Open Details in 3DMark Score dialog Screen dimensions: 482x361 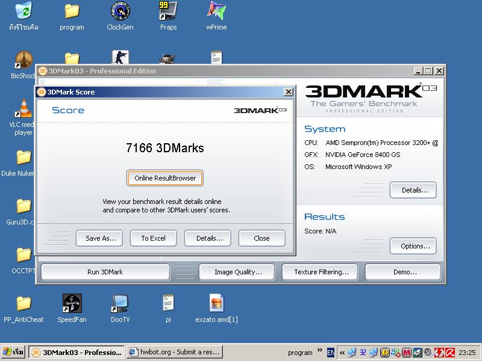[207, 238]
